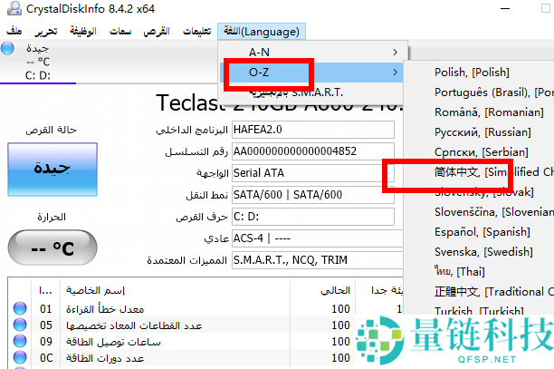Click the S.M.A.R.T., NCQ, TRIM features field

[317, 260]
